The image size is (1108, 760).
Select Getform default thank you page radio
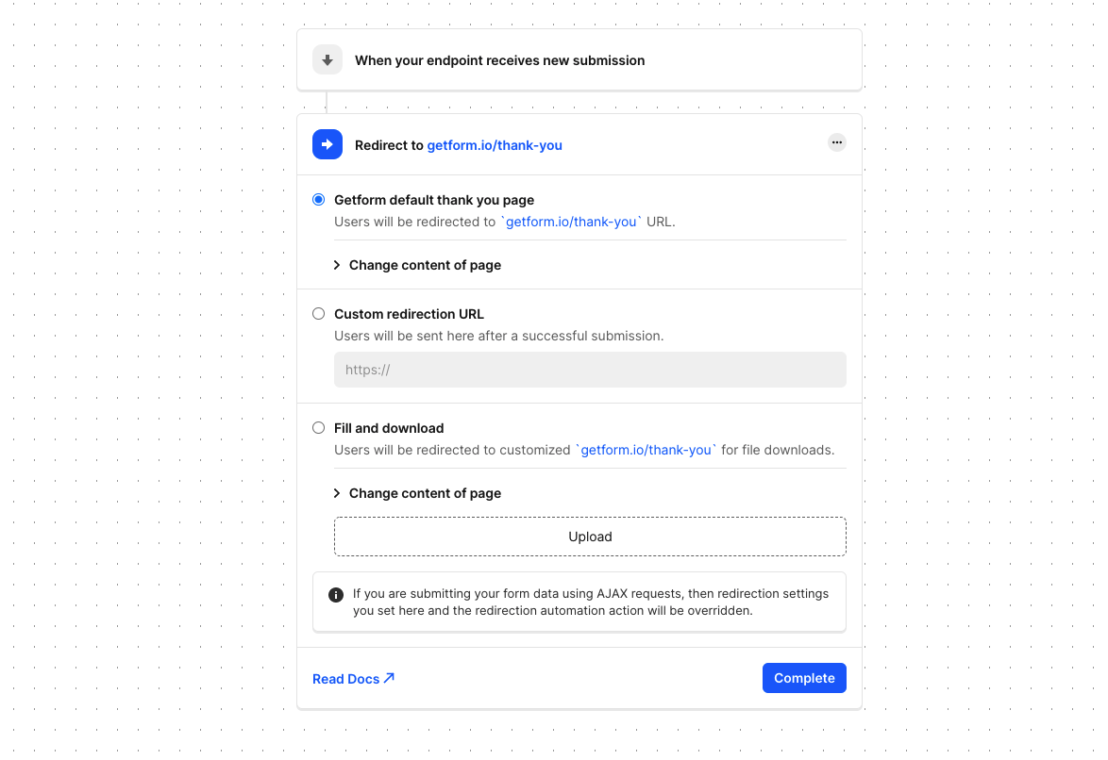point(319,200)
